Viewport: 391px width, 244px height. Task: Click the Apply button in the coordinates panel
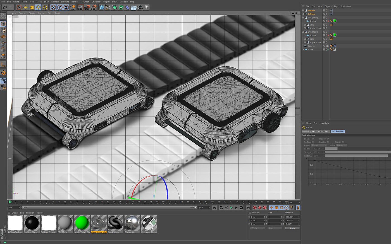292,228
